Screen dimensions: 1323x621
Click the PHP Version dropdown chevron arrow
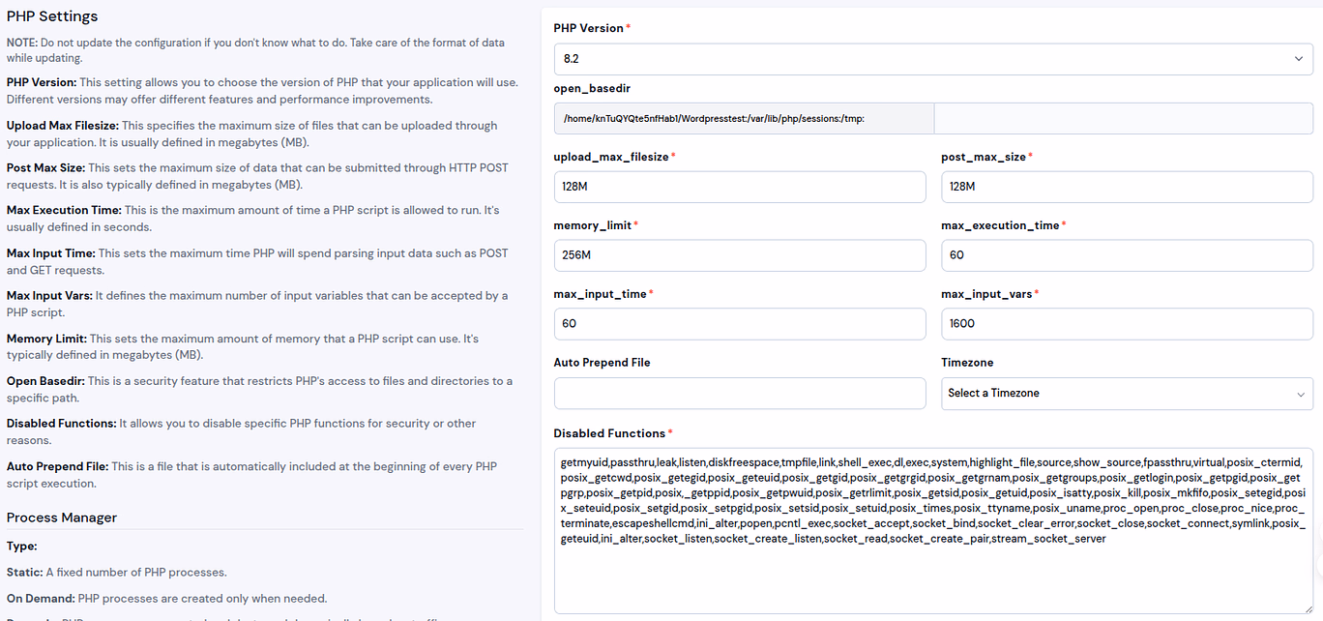point(1298,59)
